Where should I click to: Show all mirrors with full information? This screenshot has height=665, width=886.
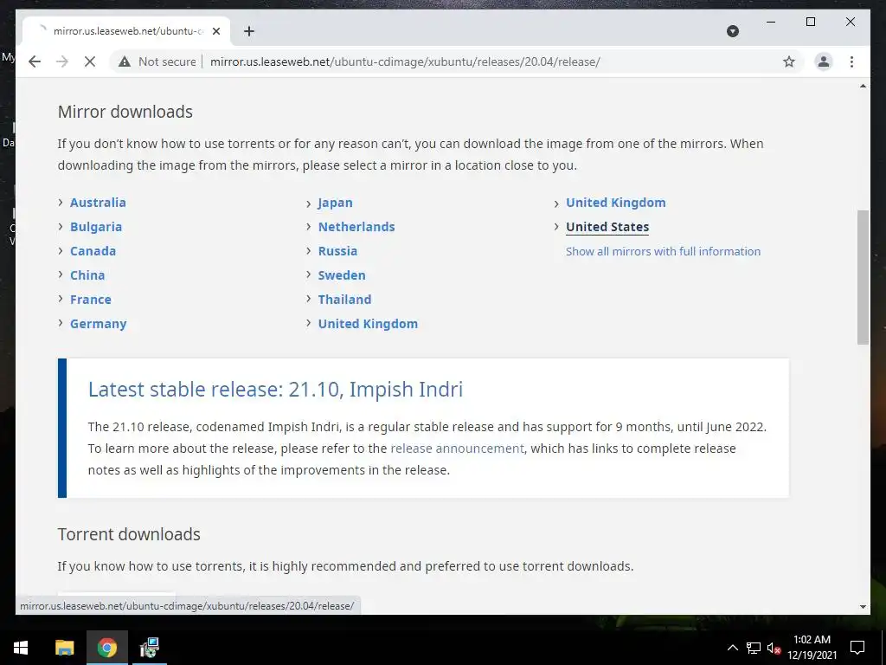point(664,252)
